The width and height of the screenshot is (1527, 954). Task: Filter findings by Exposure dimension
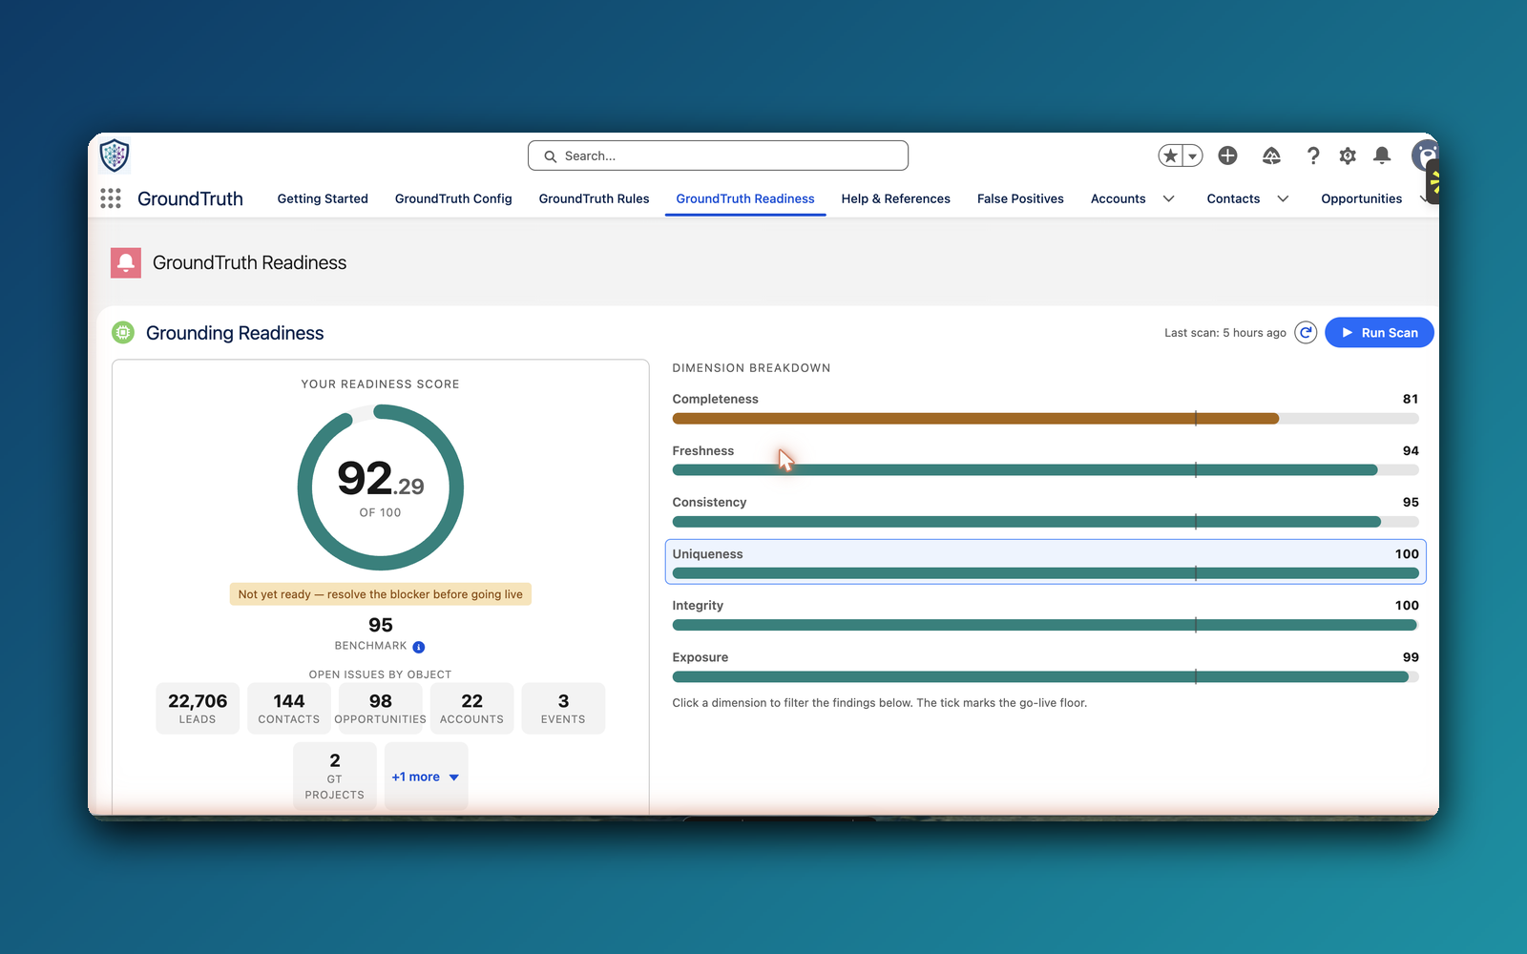pyautogui.click(x=1045, y=667)
